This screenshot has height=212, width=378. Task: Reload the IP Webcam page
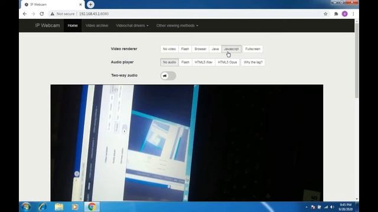coord(42,14)
